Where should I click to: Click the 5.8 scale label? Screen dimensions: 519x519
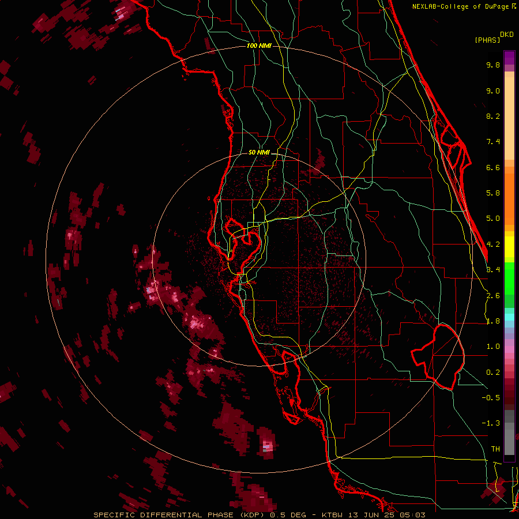[x=493, y=193]
